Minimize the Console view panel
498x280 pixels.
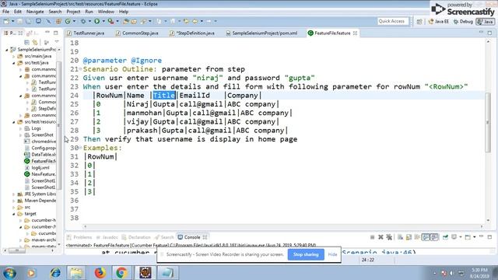click(482, 236)
